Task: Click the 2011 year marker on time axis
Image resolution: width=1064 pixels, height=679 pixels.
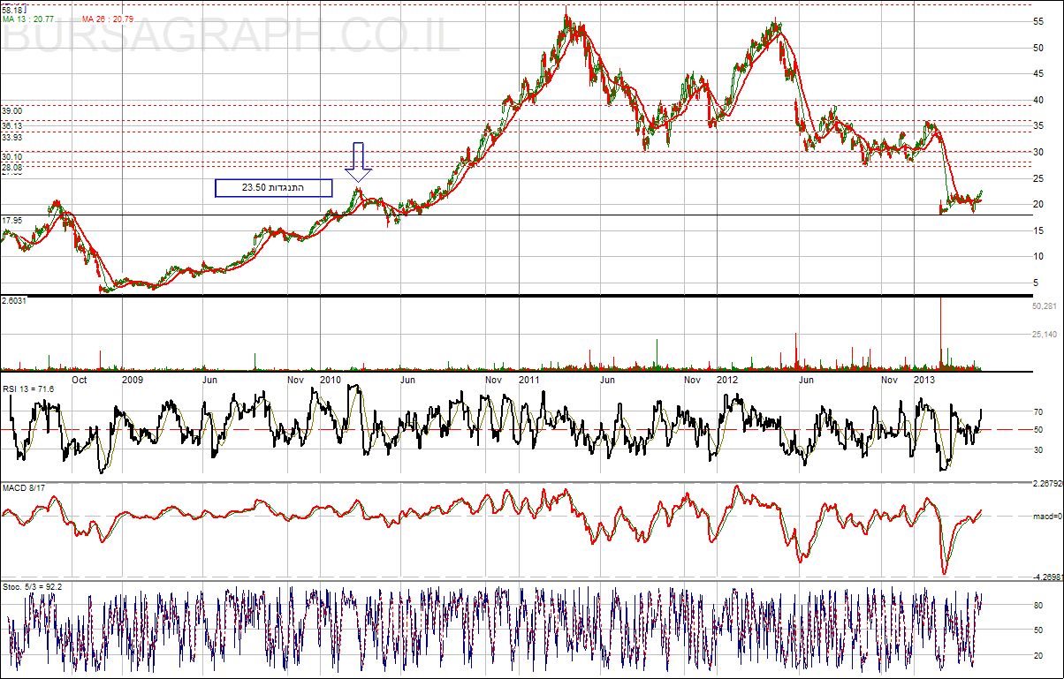Action: [528, 380]
